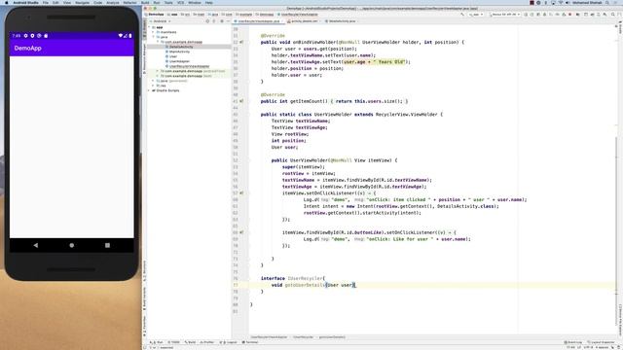Expand the com.example.demoapp androidTest package
This screenshot has width=623, height=350.
click(x=158, y=71)
